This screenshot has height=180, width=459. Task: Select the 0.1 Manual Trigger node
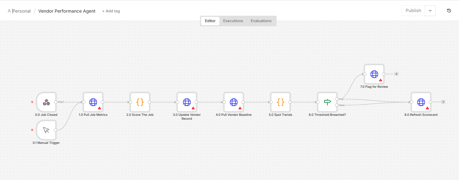coord(46,130)
